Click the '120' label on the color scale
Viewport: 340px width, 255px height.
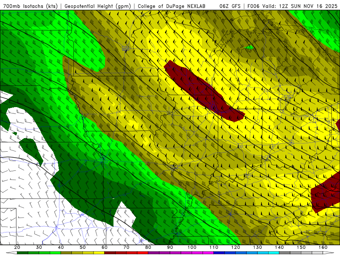pos(236,247)
